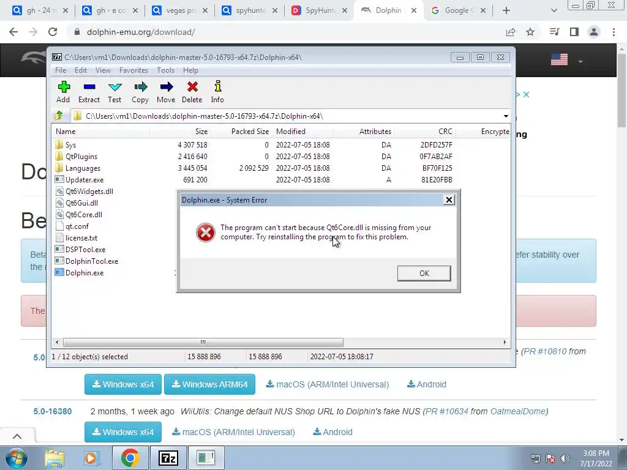The width and height of the screenshot is (627, 470).
Task: Open the Edit menu in 7-Zip
Action: pyautogui.click(x=80, y=70)
